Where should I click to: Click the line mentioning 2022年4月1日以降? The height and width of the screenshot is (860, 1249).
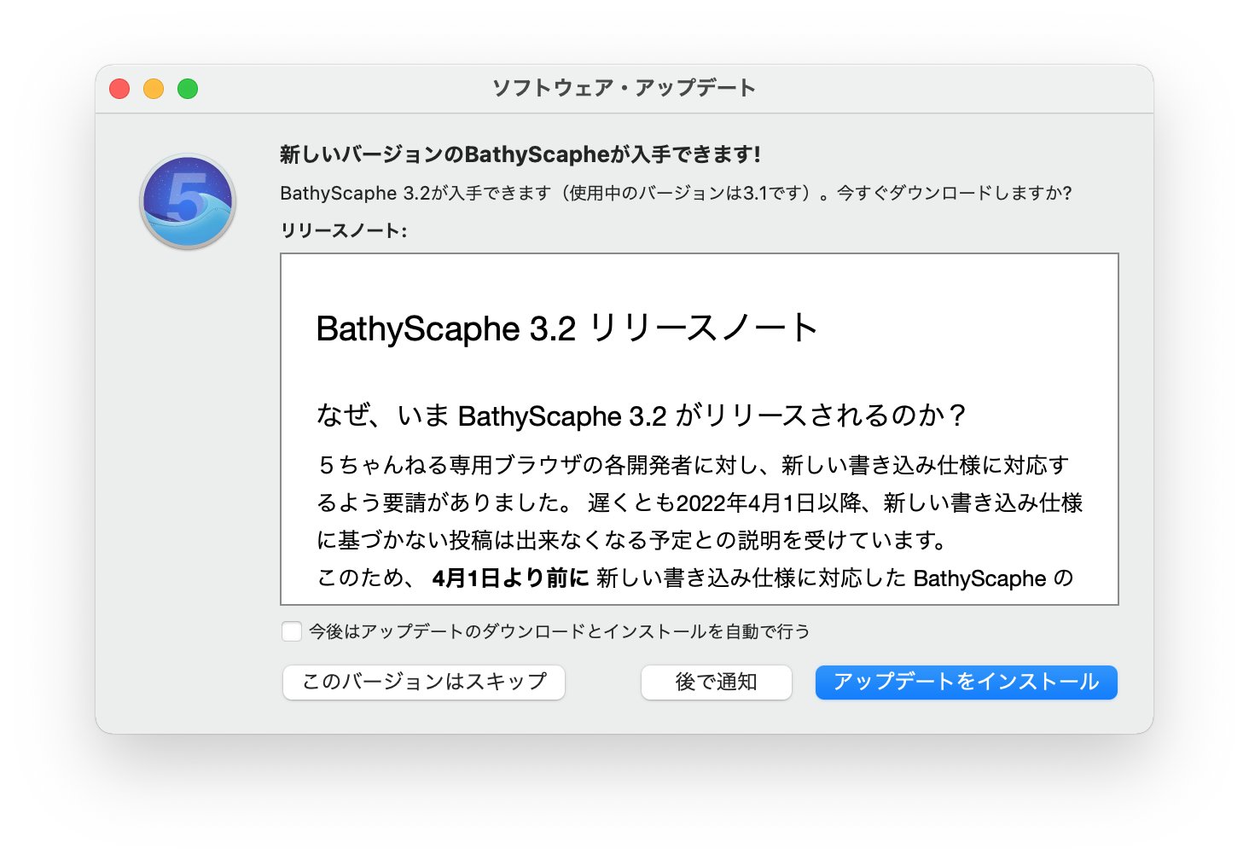tap(700, 503)
